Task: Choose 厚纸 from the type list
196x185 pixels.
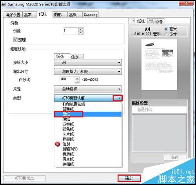Action: click(88, 114)
